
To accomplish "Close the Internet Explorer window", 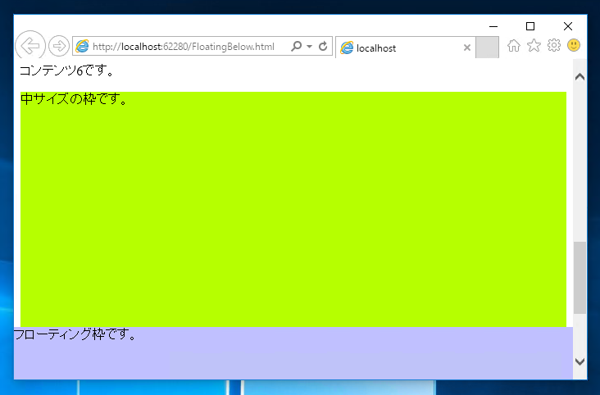I will click(568, 26).
